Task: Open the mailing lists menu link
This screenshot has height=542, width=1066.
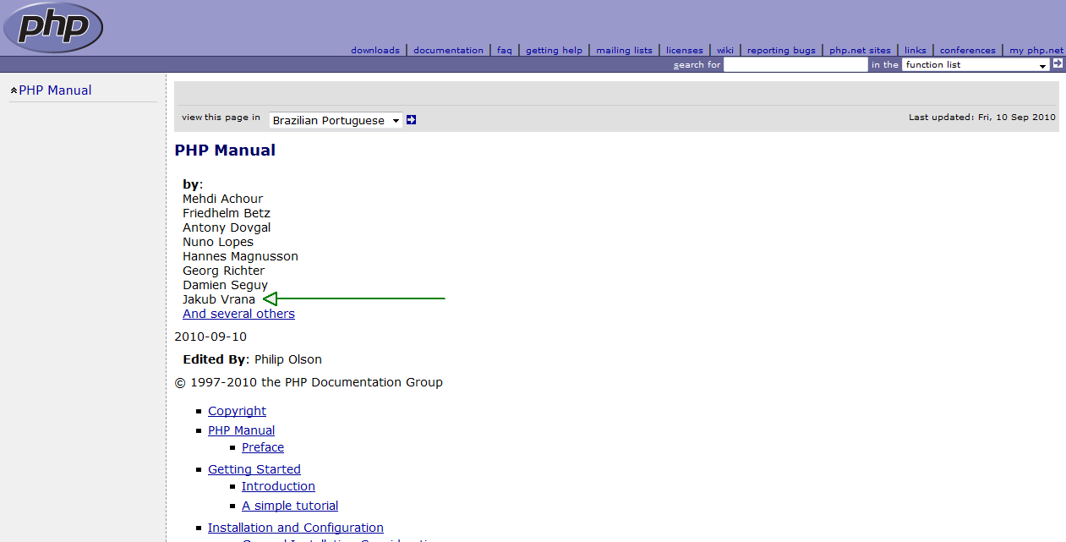Action: coord(624,50)
